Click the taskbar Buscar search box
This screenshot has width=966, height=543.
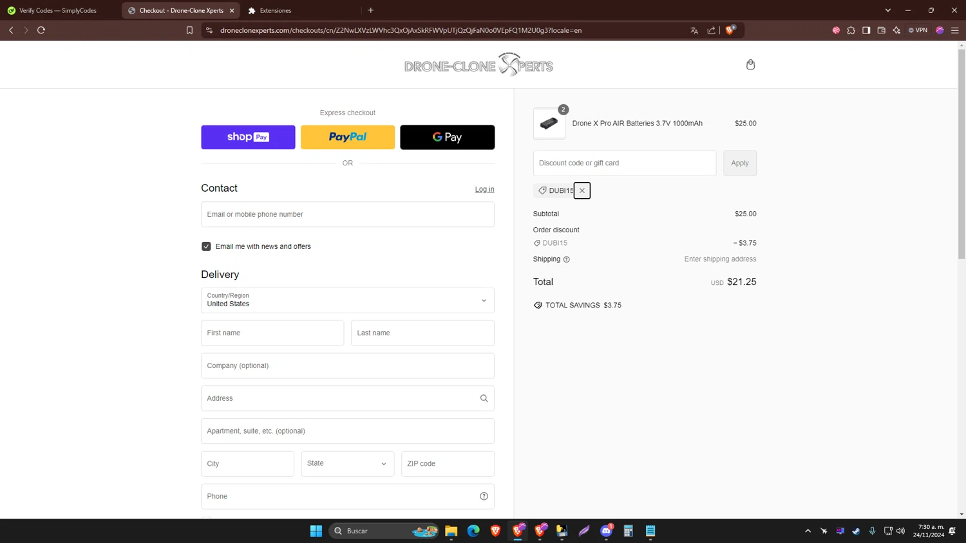(384, 531)
